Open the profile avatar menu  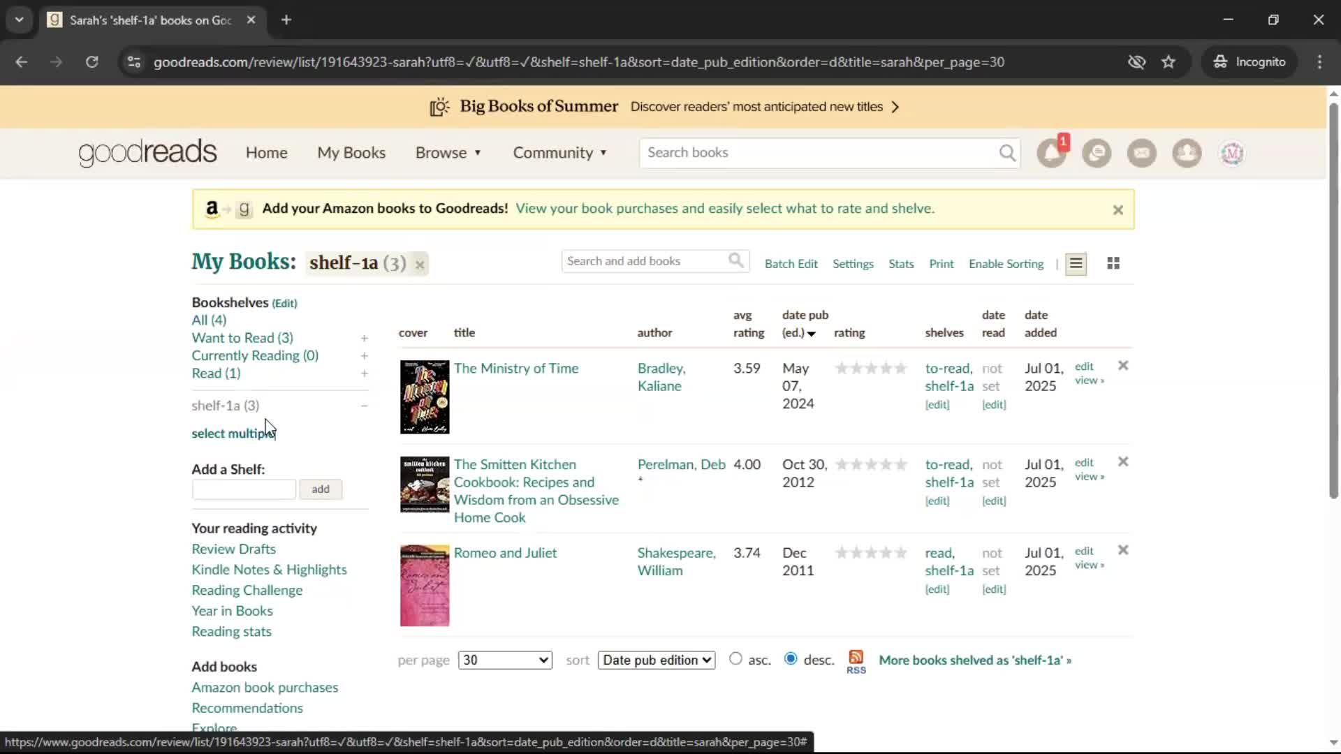point(1232,153)
